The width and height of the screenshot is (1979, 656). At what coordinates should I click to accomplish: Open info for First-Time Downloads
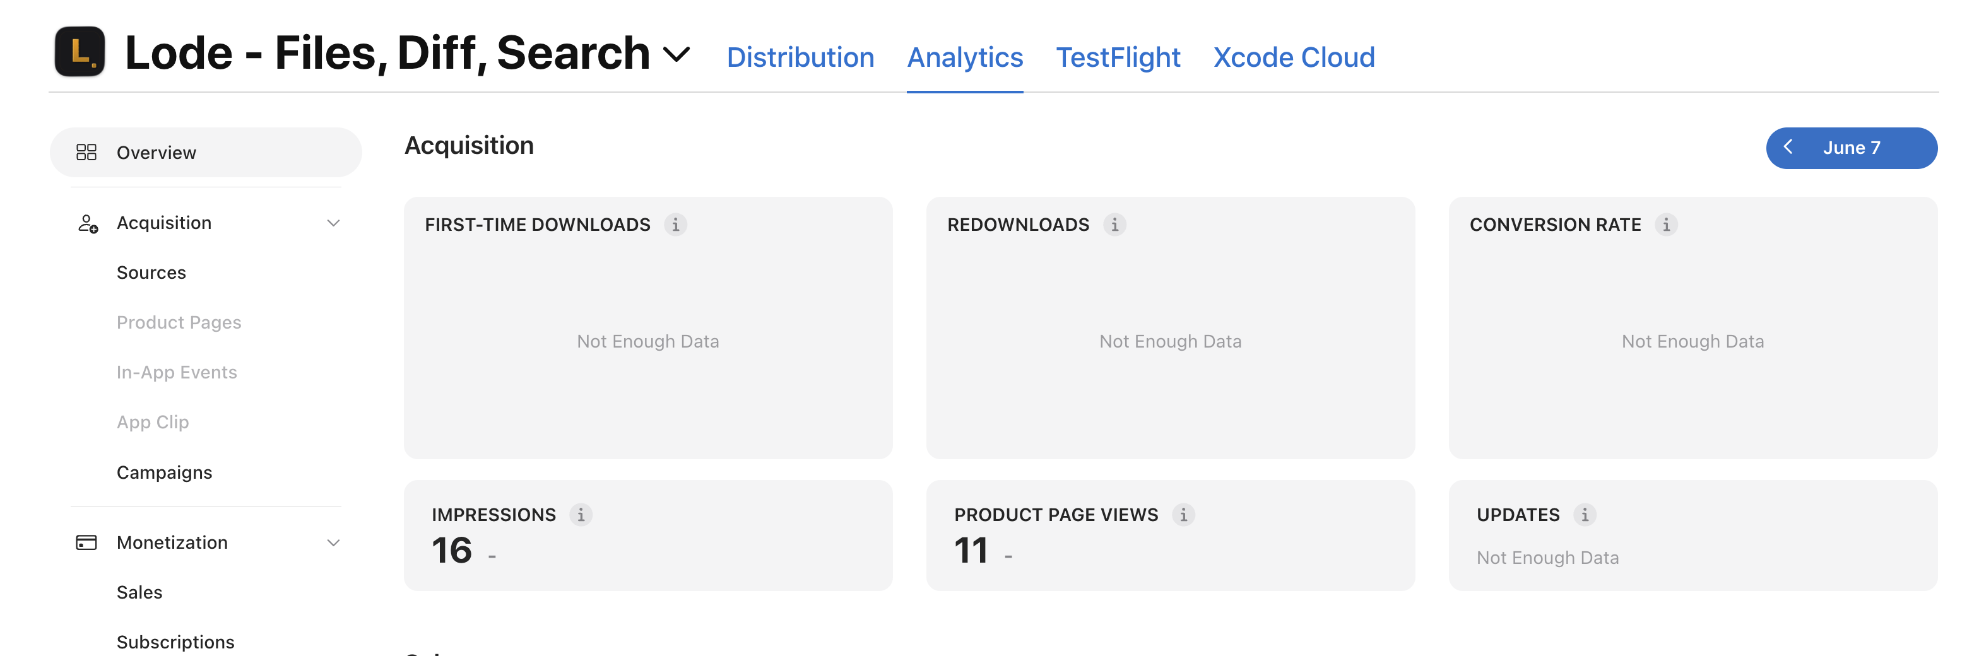click(675, 225)
